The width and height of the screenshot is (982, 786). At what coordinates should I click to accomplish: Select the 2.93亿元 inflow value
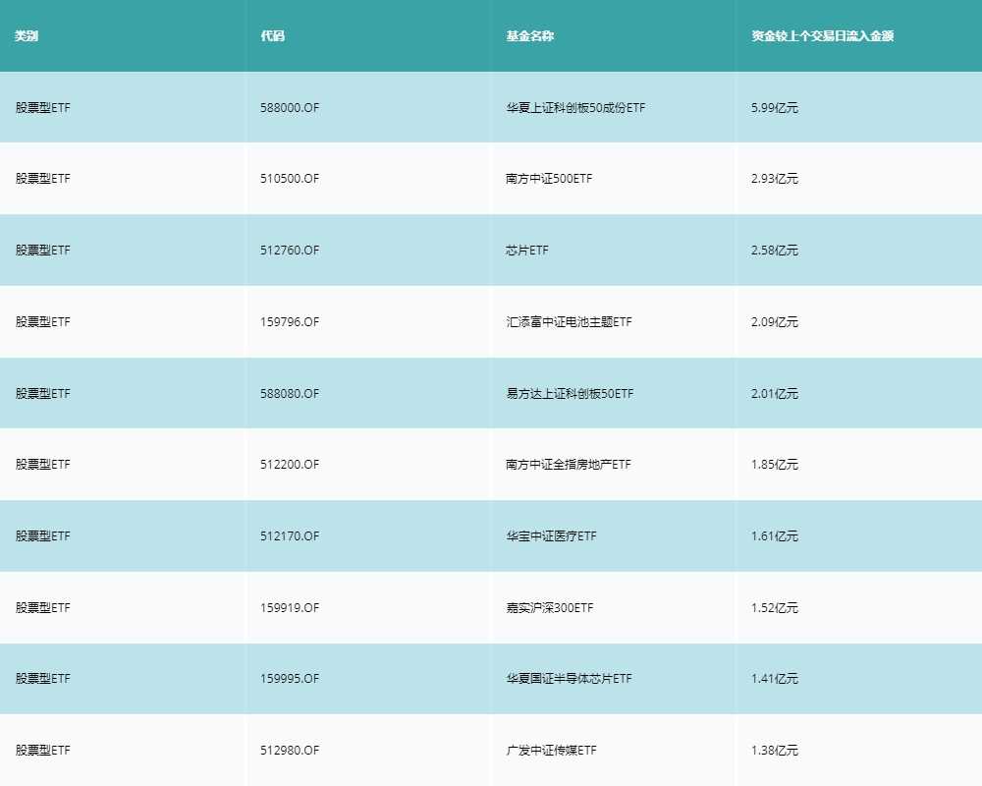coord(775,179)
